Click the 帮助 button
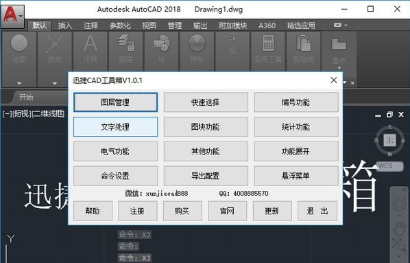The height and width of the screenshot is (263, 410). pyautogui.click(x=93, y=211)
